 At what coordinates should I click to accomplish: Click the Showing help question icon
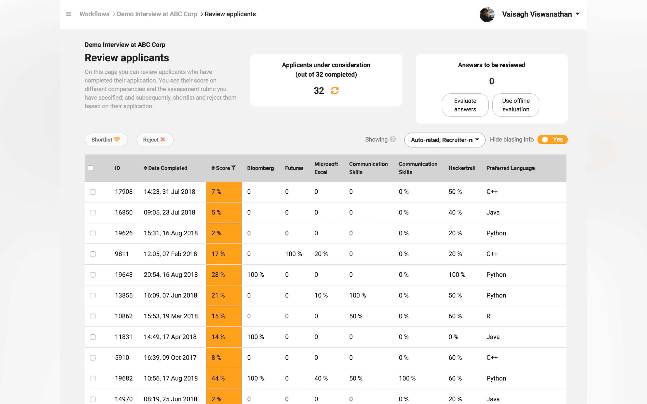[392, 139]
